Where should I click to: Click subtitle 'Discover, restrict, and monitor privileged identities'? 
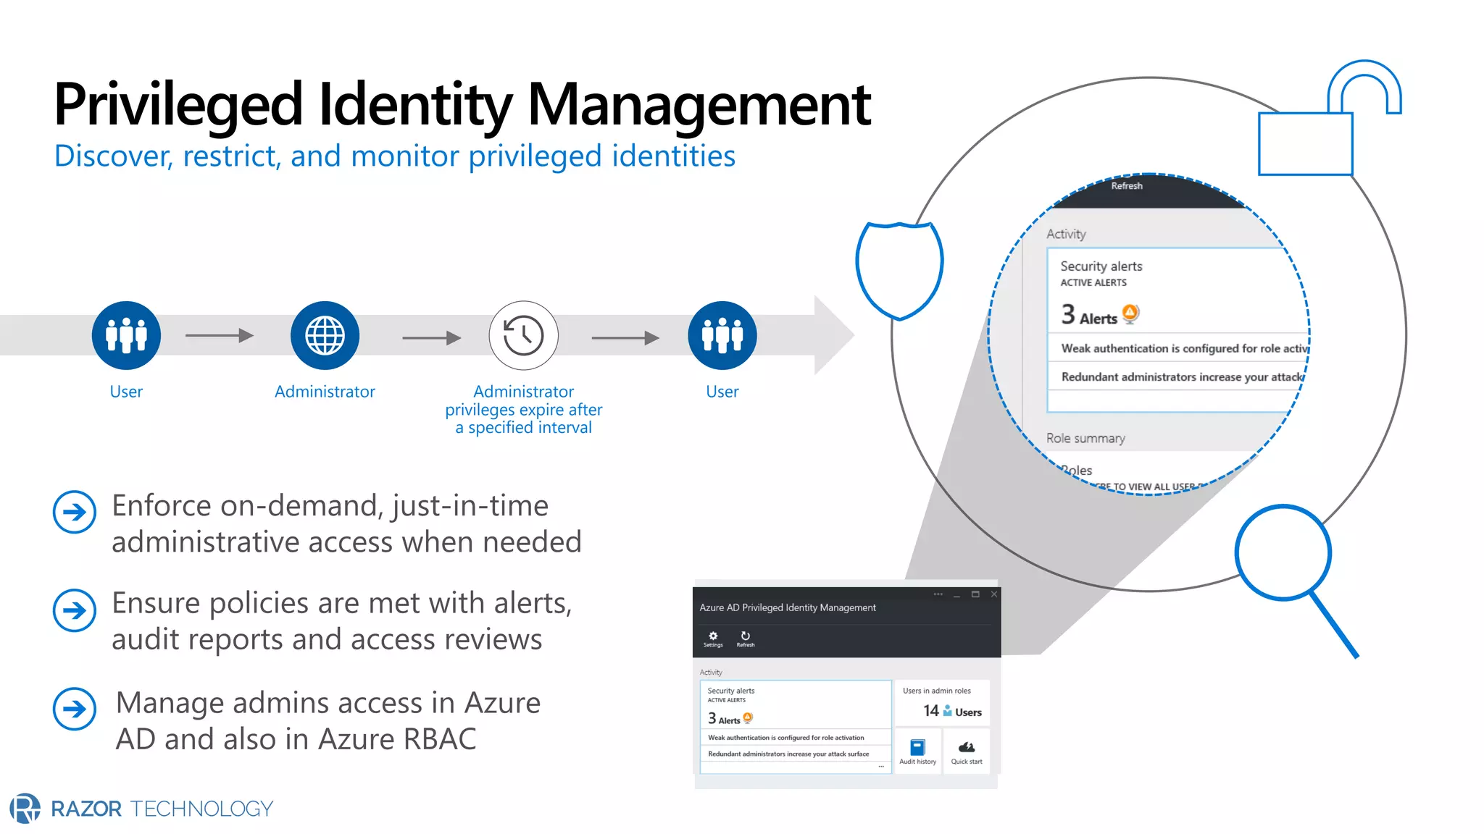coord(395,156)
